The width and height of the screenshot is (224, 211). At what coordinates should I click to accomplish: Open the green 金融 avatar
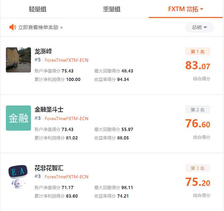tap(19, 118)
